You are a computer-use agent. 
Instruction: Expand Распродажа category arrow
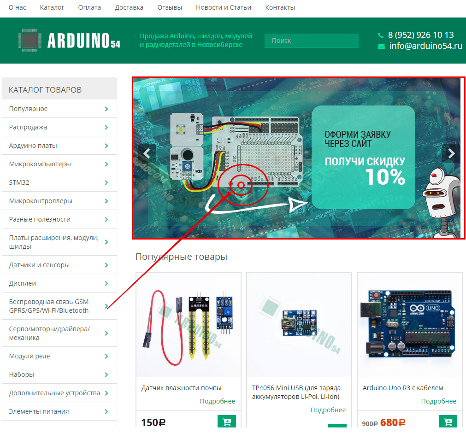106,128
